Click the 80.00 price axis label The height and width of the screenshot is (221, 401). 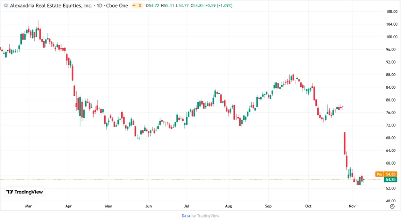(392, 100)
